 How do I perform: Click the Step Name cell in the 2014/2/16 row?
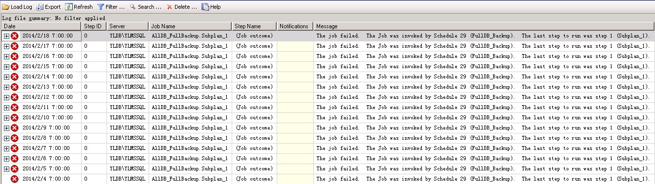tap(254, 56)
